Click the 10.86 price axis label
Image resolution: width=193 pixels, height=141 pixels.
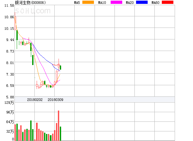click(x=9, y=17)
